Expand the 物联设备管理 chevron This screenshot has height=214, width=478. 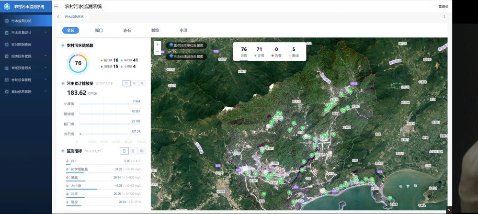46,79
